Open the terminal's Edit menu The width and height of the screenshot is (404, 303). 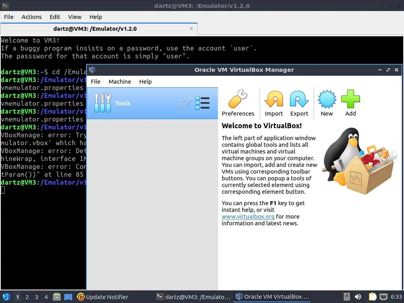coord(54,17)
